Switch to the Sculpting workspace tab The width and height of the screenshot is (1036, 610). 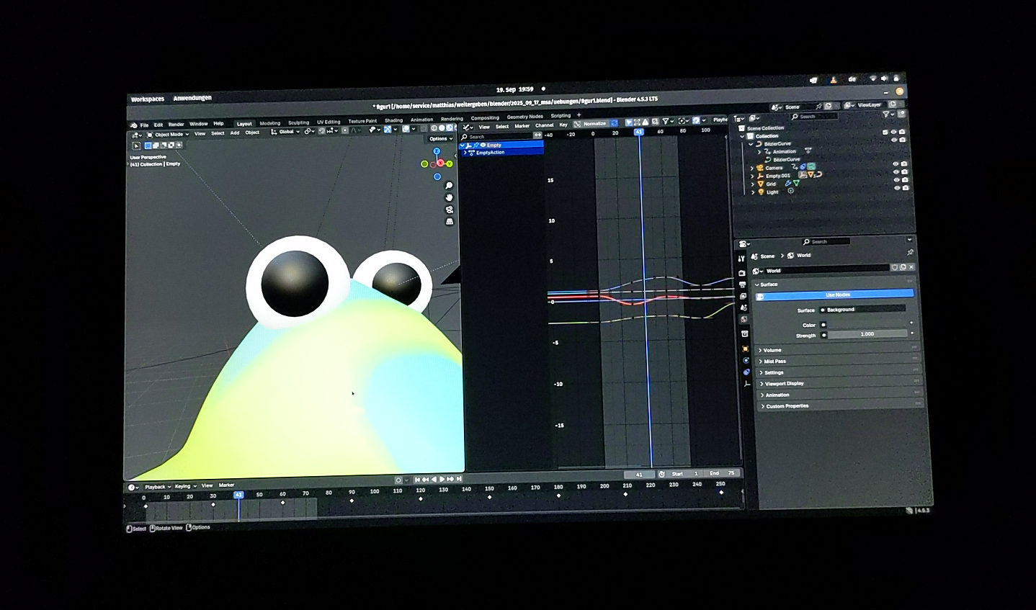coord(298,123)
